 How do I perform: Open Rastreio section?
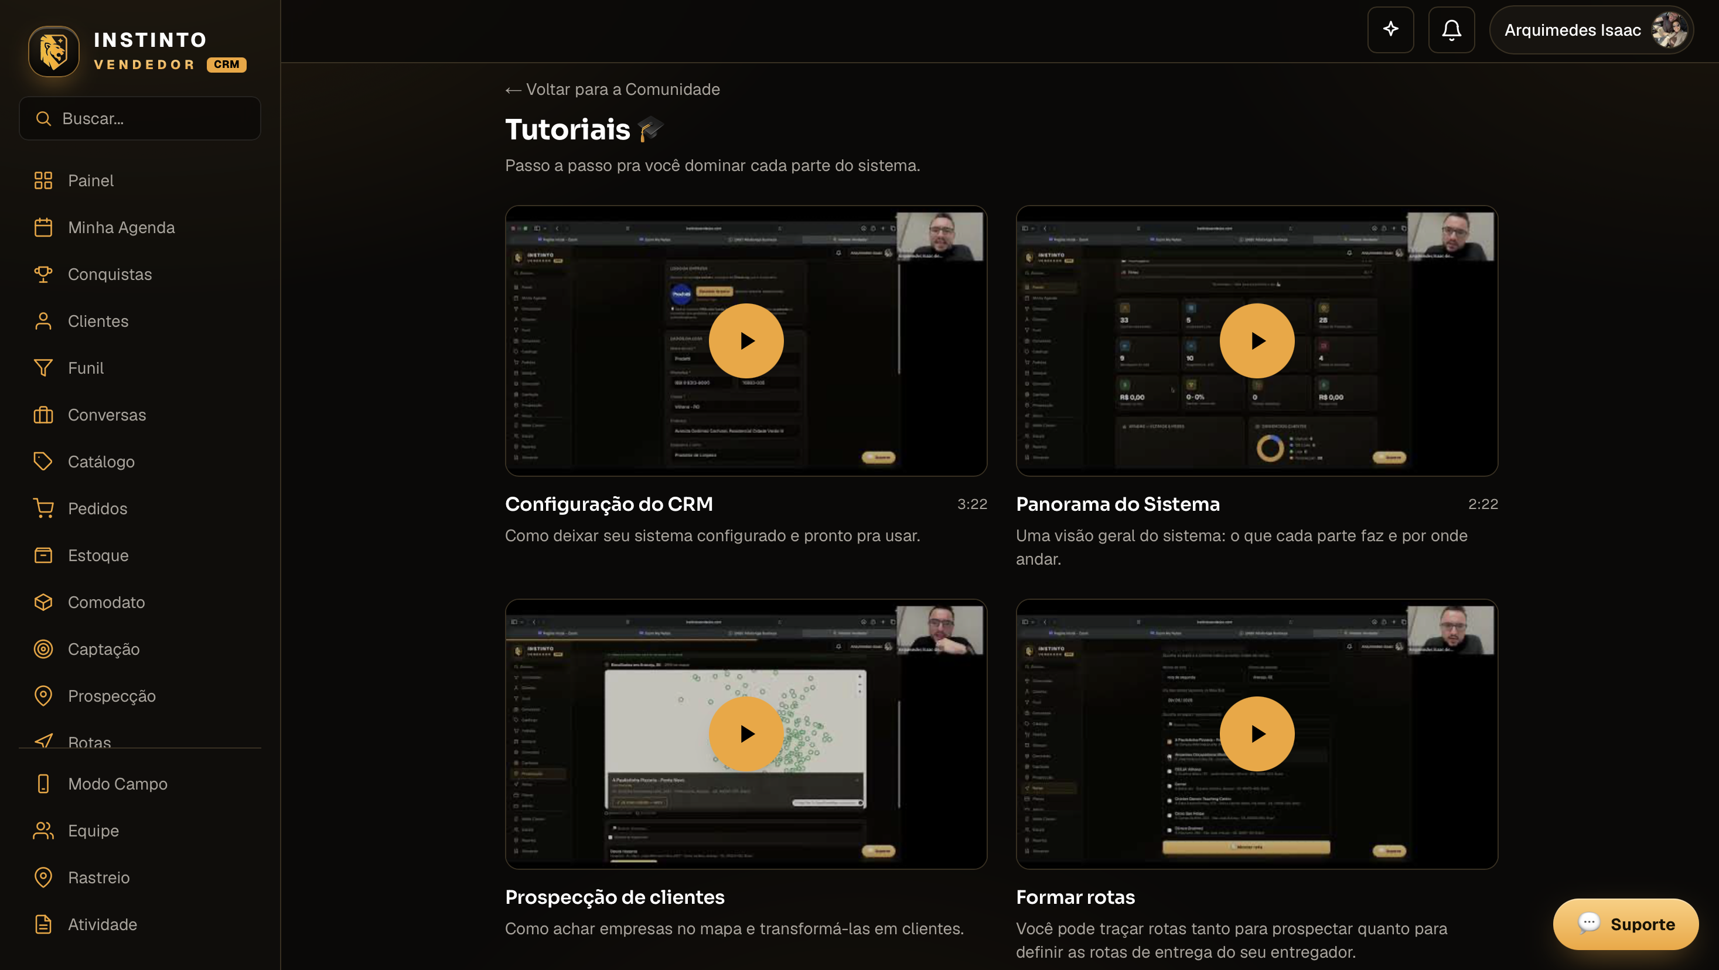[140, 877]
